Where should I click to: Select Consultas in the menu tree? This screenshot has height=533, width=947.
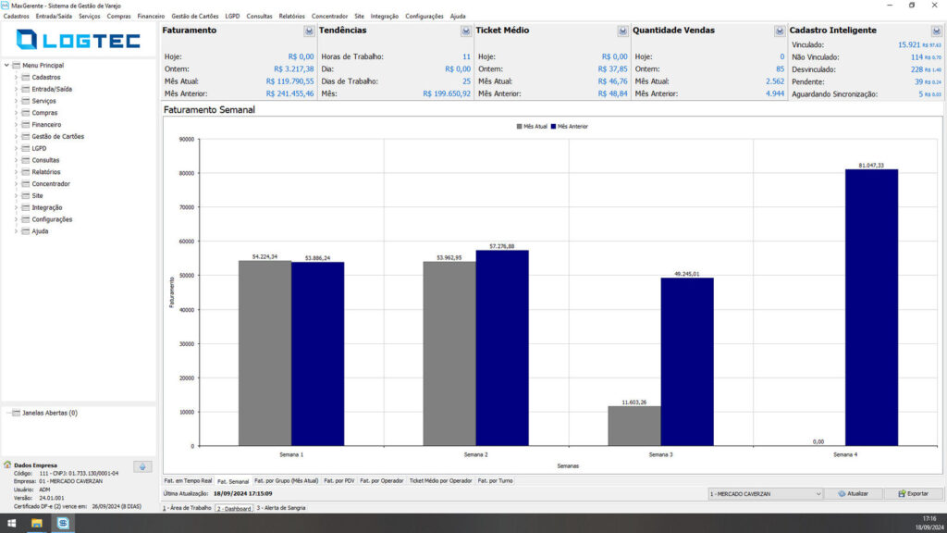pos(45,160)
